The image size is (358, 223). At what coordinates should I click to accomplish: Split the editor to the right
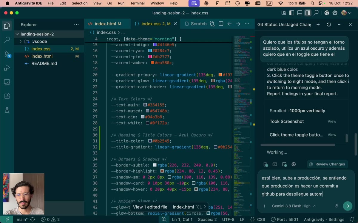pyautogui.click(x=221, y=24)
